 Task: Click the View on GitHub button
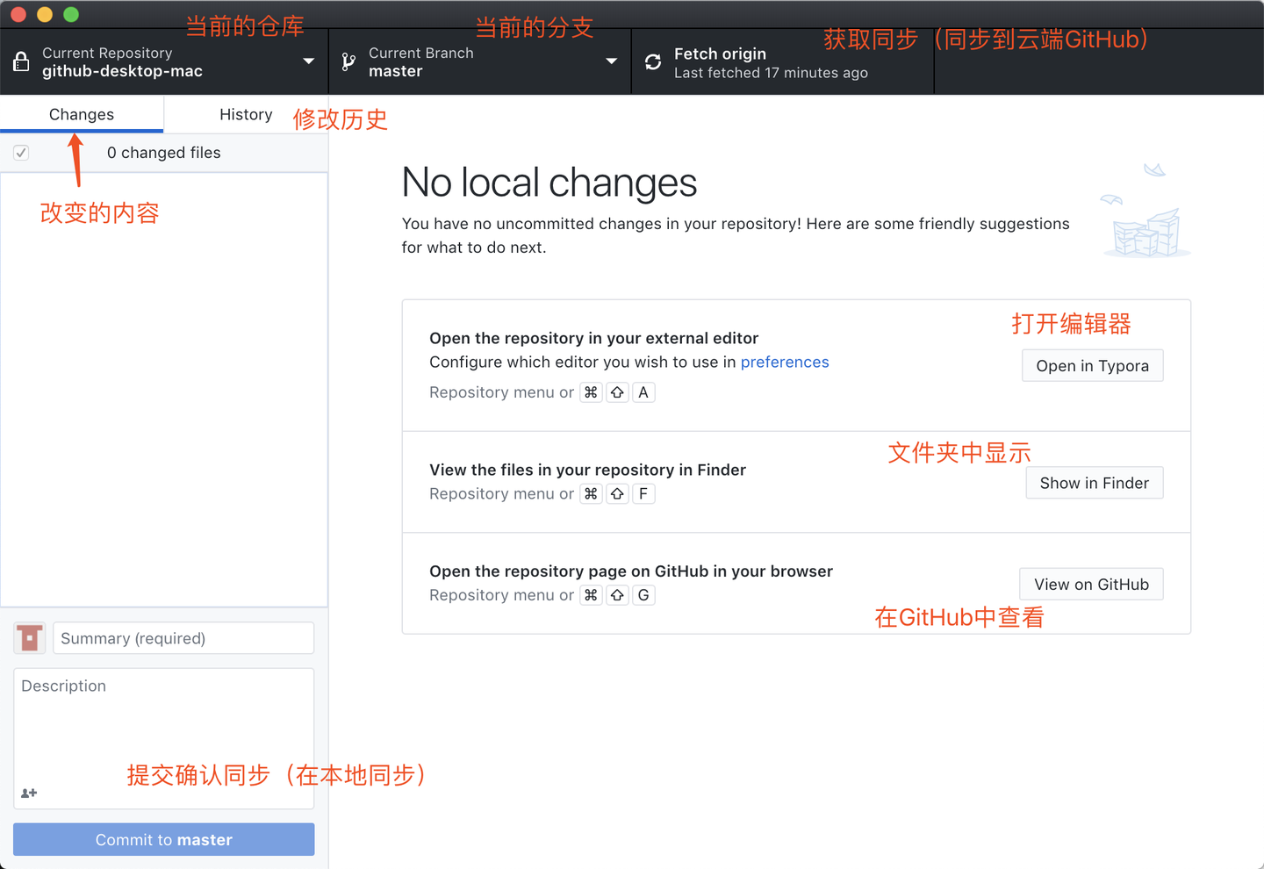pos(1091,584)
